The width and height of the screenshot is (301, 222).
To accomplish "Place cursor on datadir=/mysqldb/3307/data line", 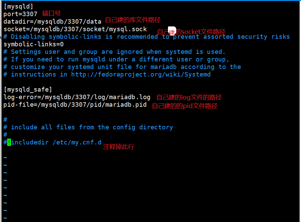I will 52,22.
